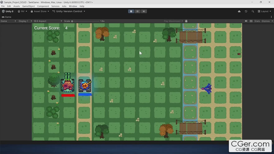Toggle the bug icon beside Play Maximized

click(186, 21)
